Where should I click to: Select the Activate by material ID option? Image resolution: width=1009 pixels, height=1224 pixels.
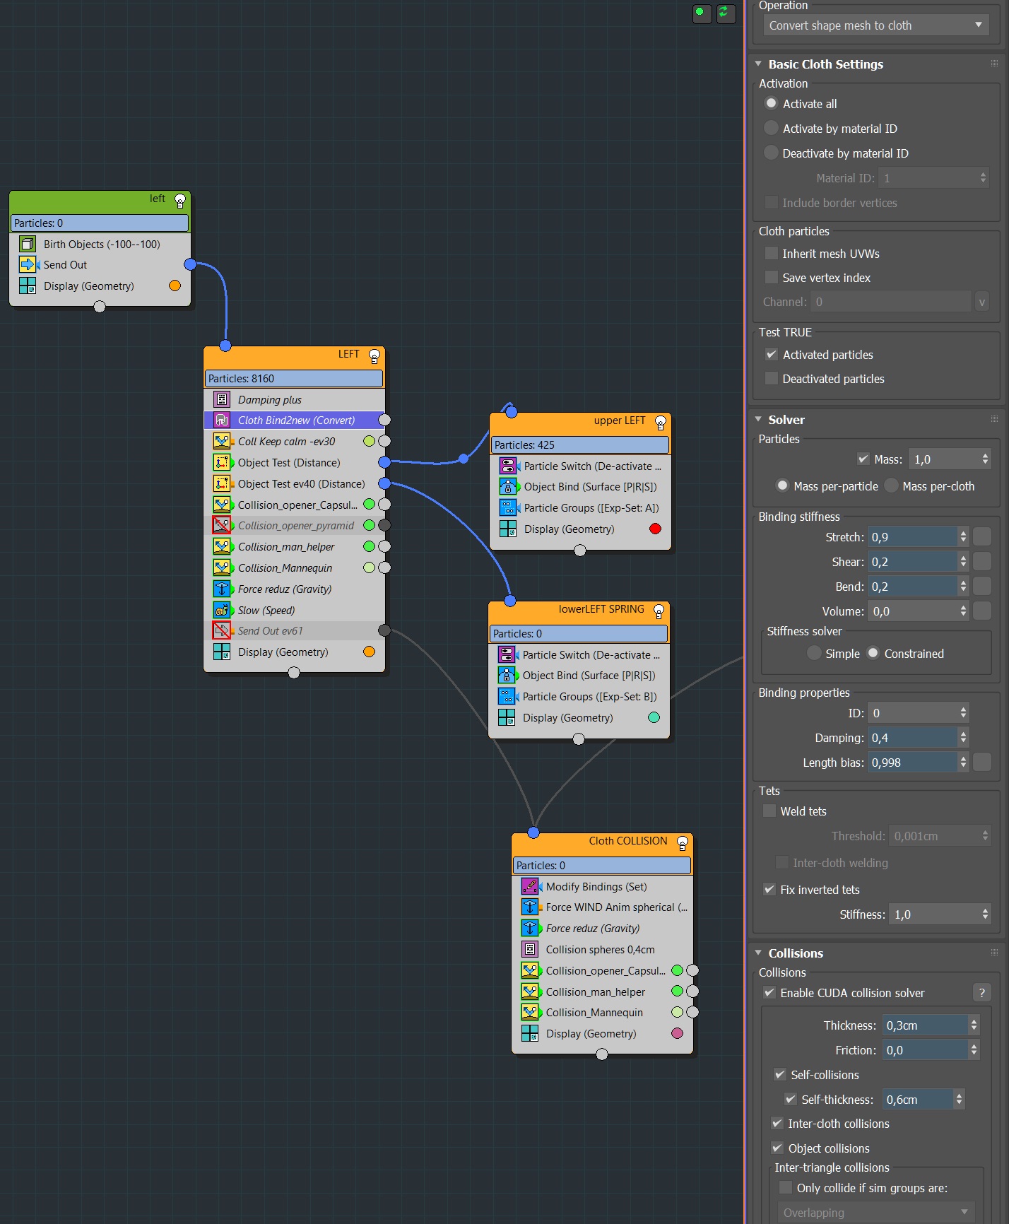[x=772, y=129]
